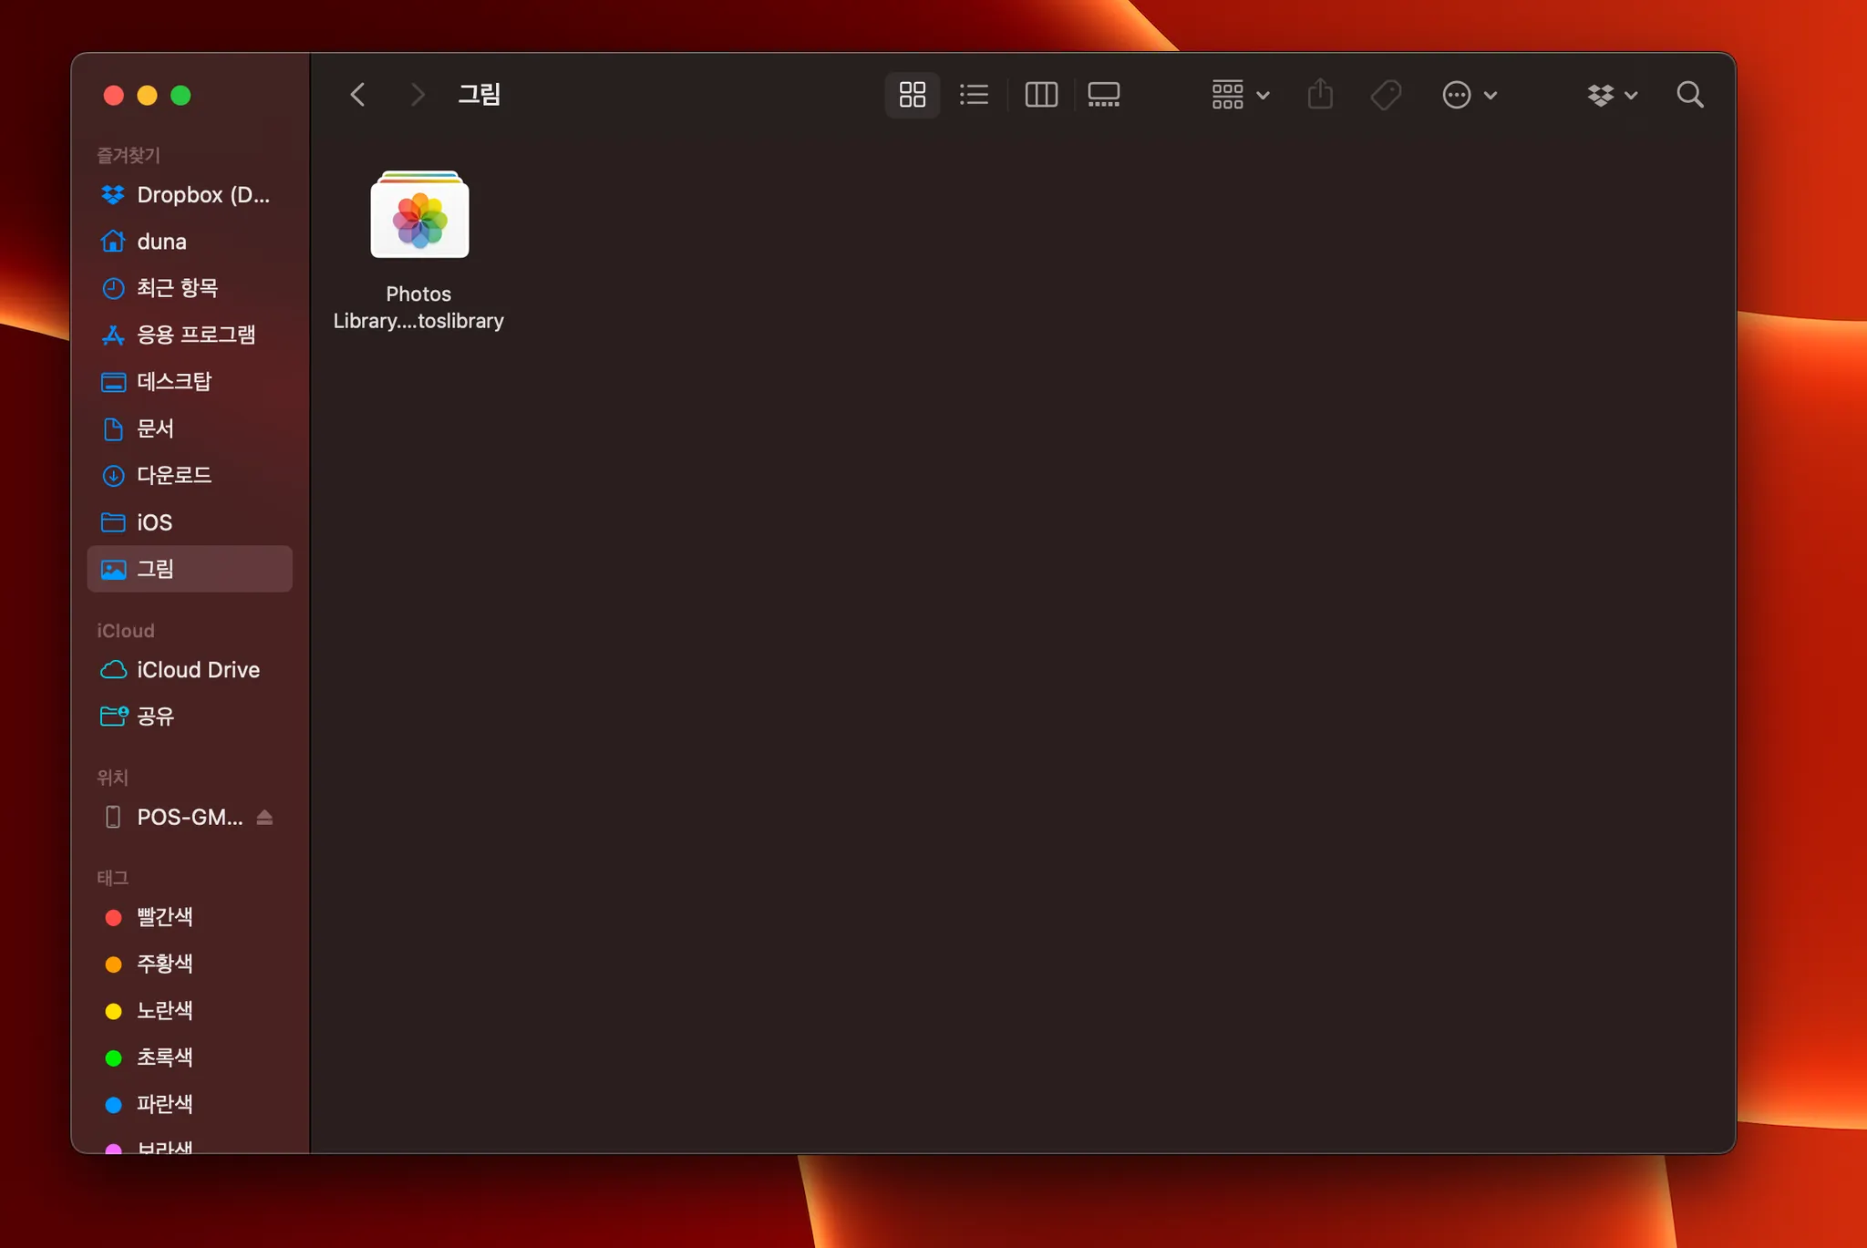The image size is (1867, 1248).
Task: Open the Dropbox toolbar dropdown
Action: pos(1611,95)
